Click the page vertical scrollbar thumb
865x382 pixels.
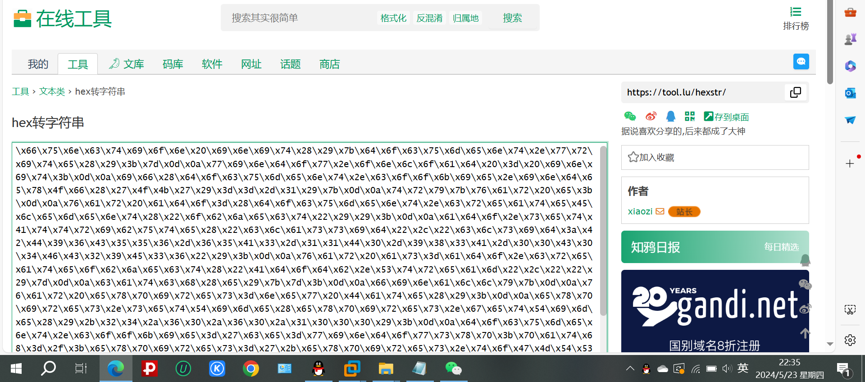click(830, 41)
